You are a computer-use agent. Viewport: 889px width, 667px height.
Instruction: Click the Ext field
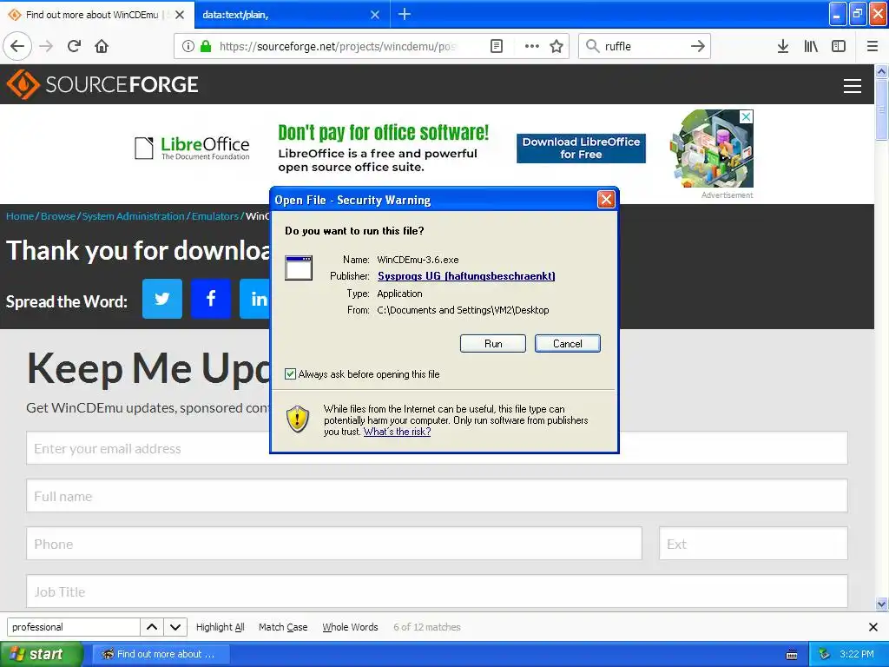[x=754, y=544]
